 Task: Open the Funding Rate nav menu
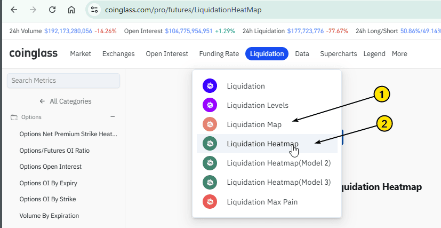click(x=219, y=53)
